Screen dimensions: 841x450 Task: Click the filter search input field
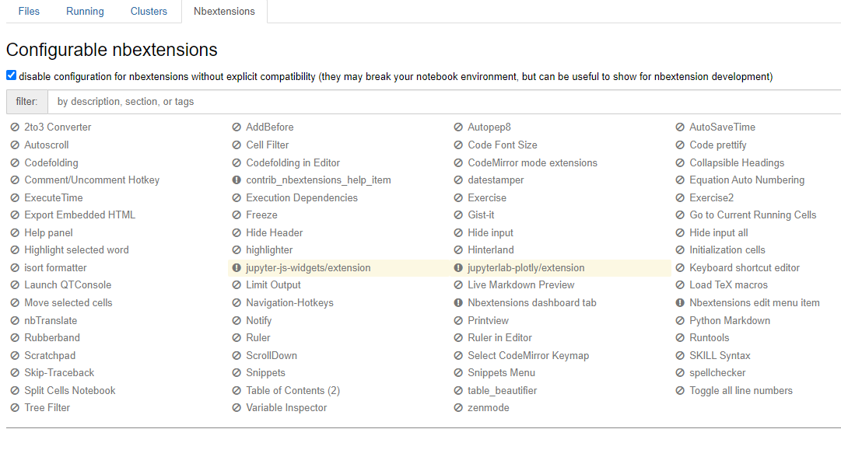coord(443,102)
